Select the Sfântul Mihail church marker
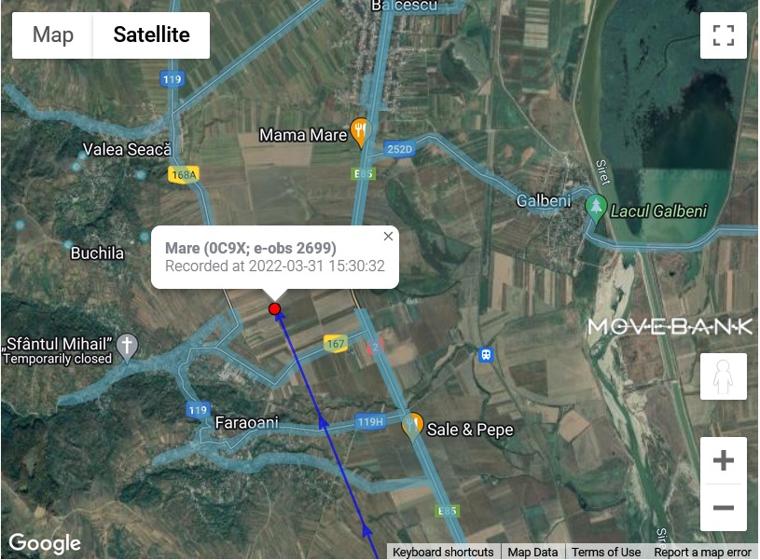 coord(127,348)
